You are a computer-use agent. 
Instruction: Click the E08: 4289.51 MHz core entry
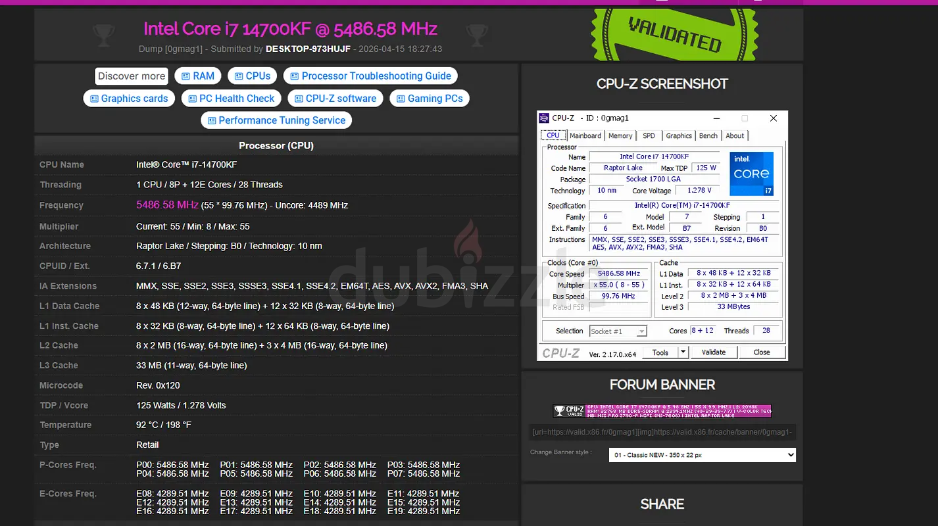pos(172,494)
